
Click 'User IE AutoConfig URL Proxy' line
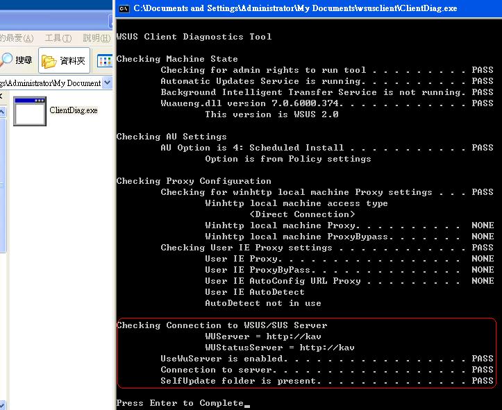point(349,281)
